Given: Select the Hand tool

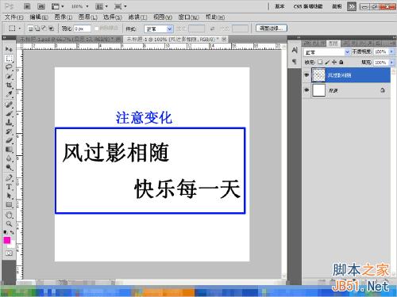Looking at the screenshot, I should click(9, 215).
